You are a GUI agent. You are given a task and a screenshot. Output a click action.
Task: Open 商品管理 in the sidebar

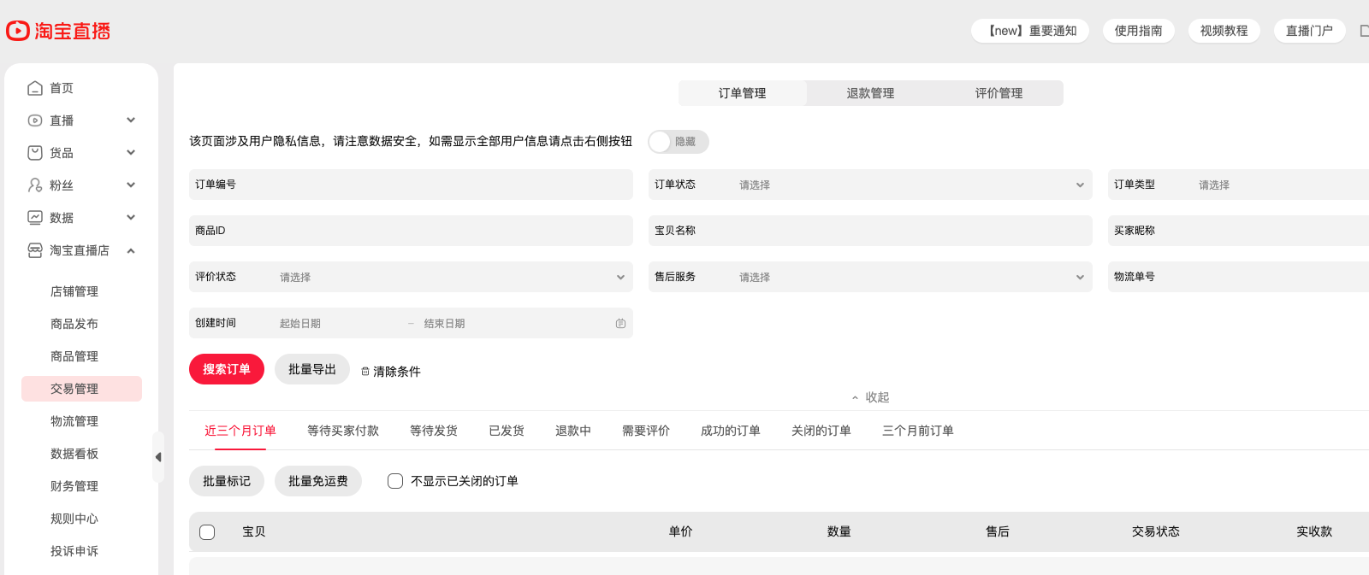[x=74, y=356]
